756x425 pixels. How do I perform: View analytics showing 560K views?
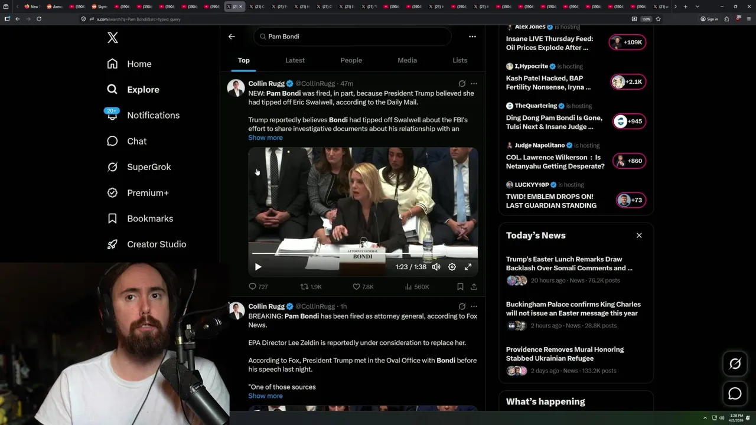(x=417, y=287)
